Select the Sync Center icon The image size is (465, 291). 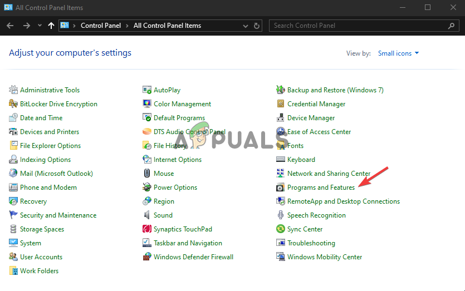[281, 229]
